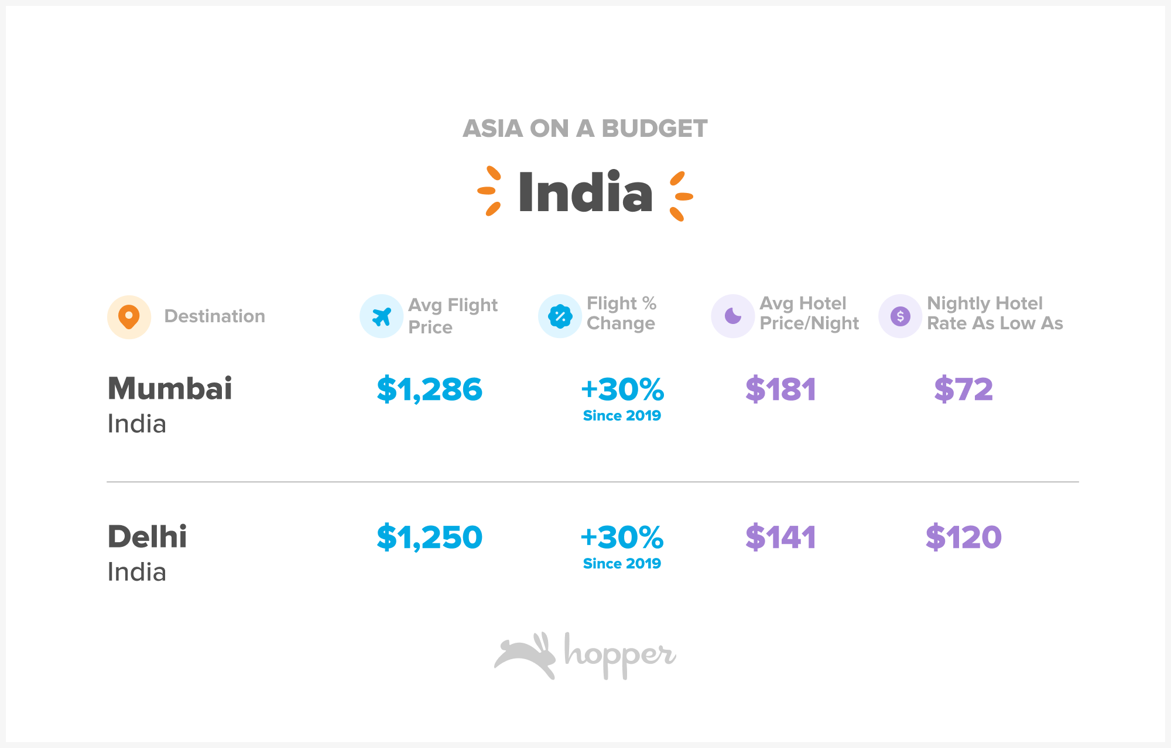Click Delhi's $141 hotel price
Viewport: 1171px width, 748px height.
[x=780, y=537]
